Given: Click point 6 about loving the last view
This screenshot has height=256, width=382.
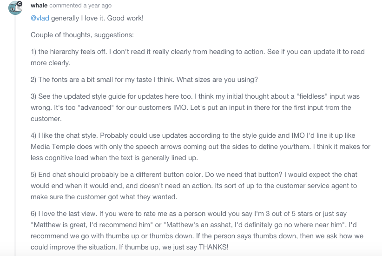Looking at the screenshot, I should tap(197, 230).
